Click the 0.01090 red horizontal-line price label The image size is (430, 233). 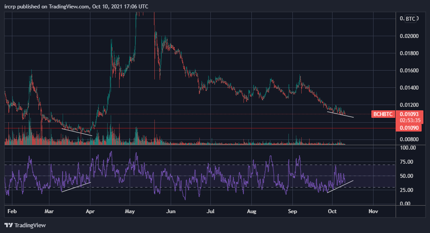(409, 128)
